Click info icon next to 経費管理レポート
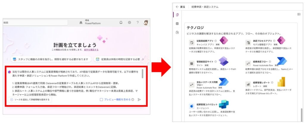Image resolution: width=305 pixels, height=123 pixels. click(272, 83)
